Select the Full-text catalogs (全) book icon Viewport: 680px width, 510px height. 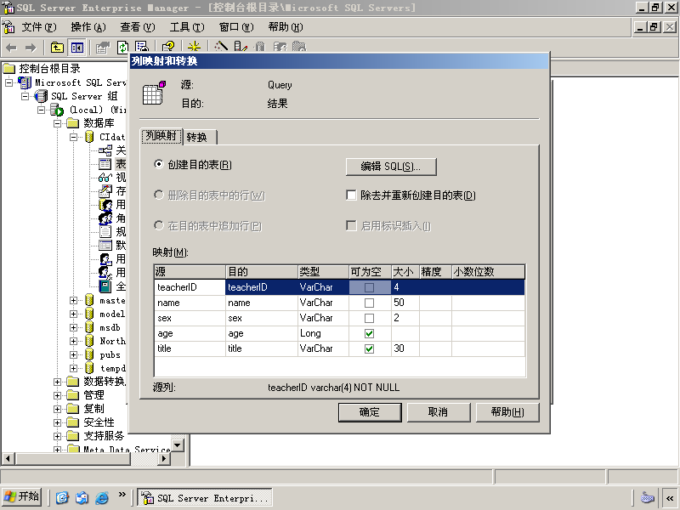[105, 286]
